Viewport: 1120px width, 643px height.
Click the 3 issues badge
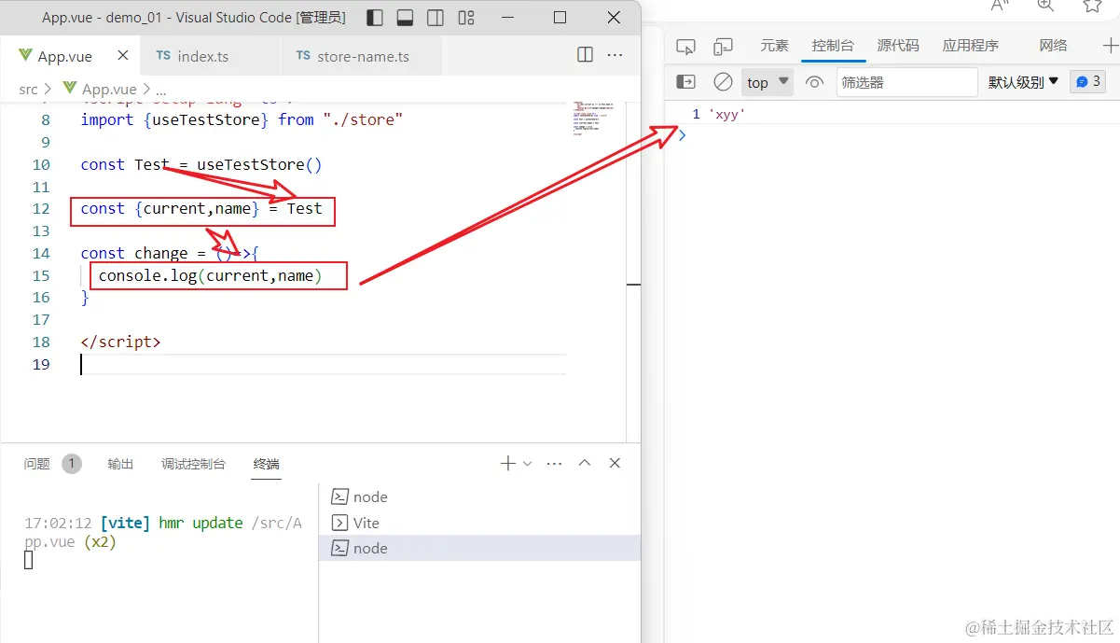click(1087, 82)
